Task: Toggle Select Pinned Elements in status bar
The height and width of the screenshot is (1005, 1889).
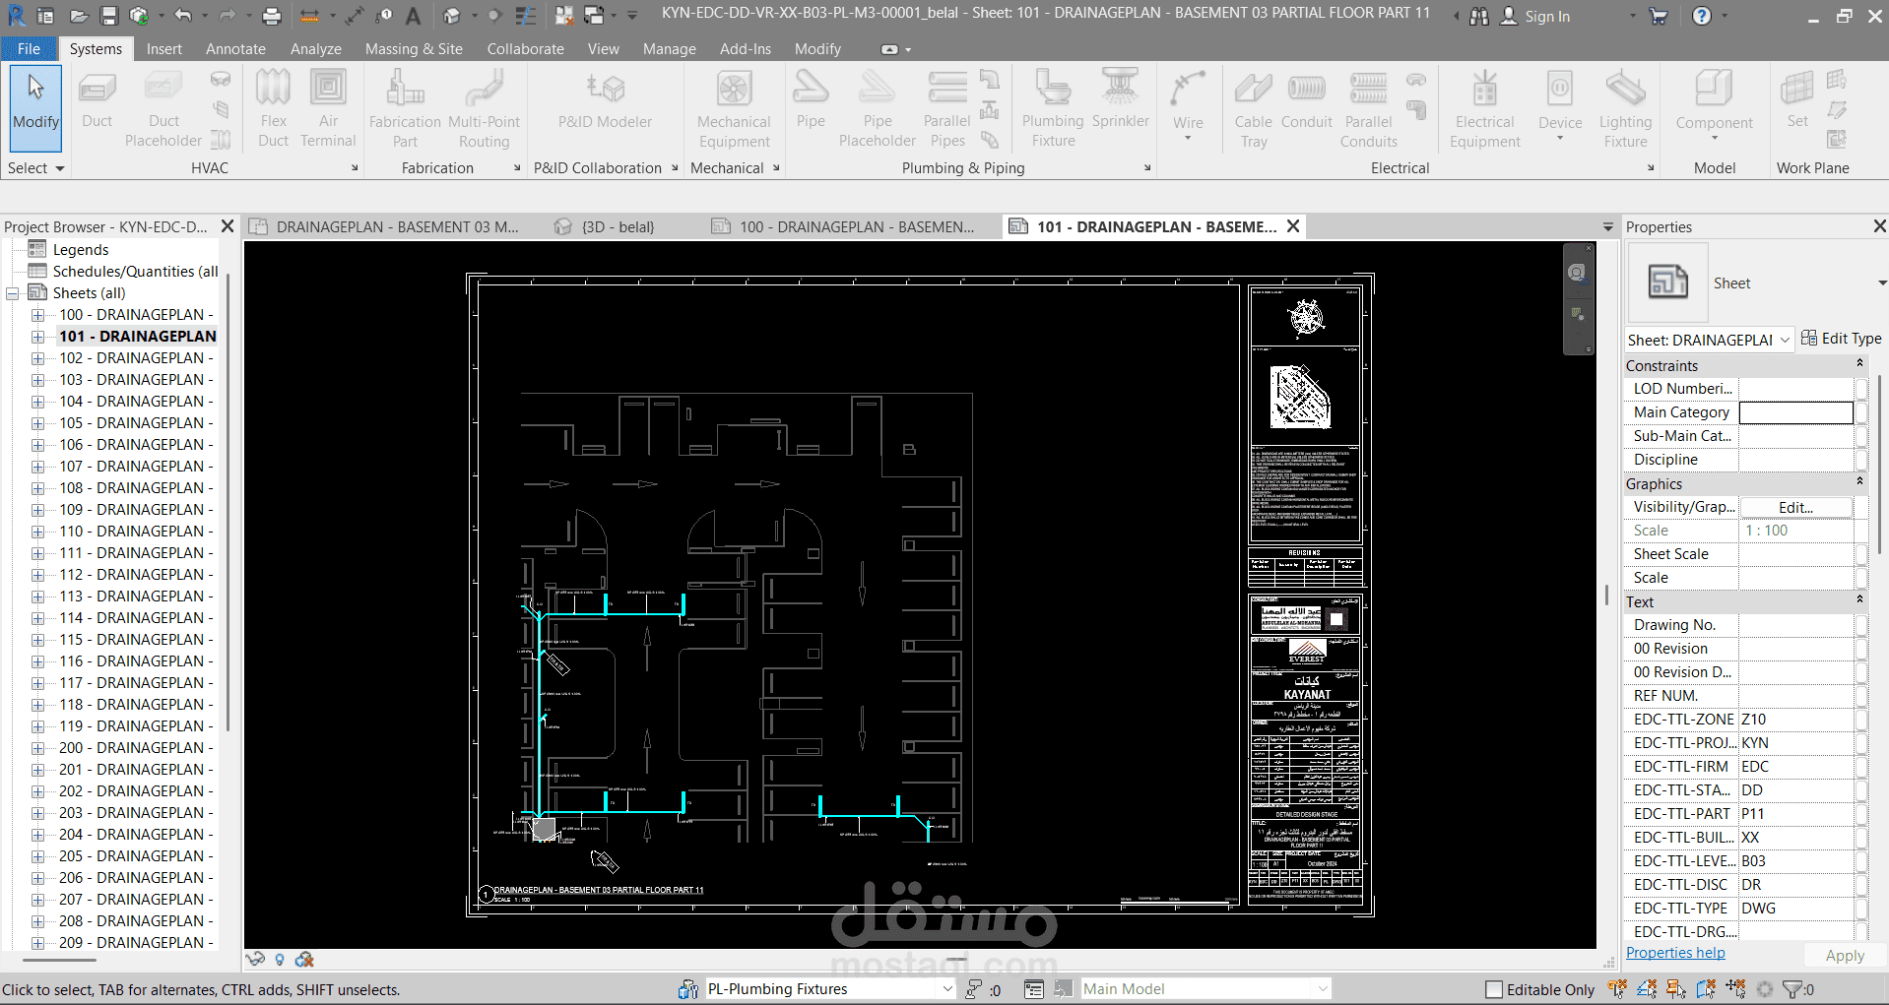Action: (x=1676, y=989)
